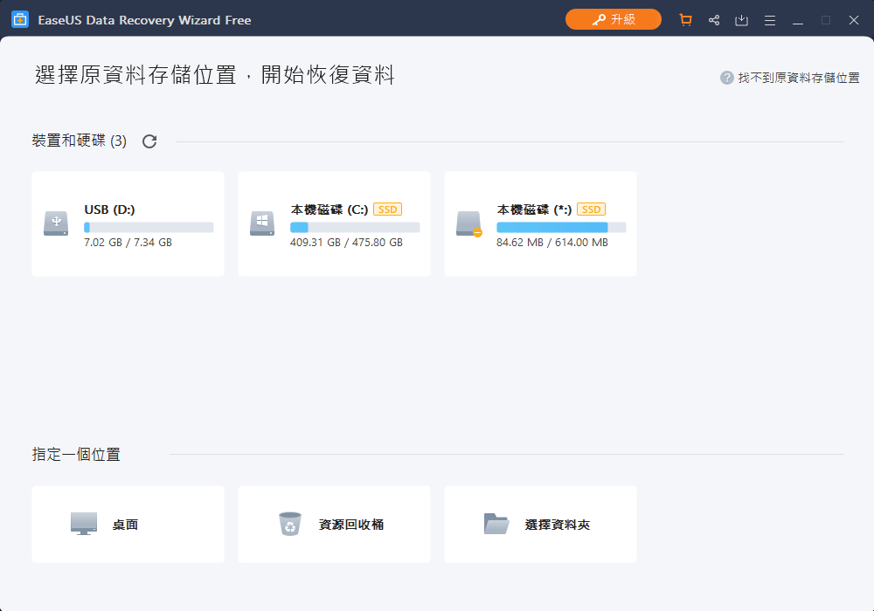
Task: Click the folder icon on 選擇資料夾 card
Action: coord(496,524)
